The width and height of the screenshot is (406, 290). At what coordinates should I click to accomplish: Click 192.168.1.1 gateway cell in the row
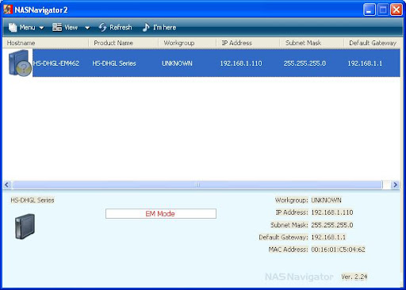pos(365,63)
